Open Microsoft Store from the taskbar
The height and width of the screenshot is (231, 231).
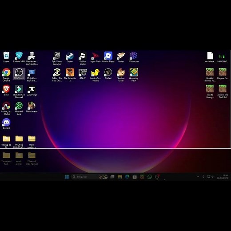point(135,177)
